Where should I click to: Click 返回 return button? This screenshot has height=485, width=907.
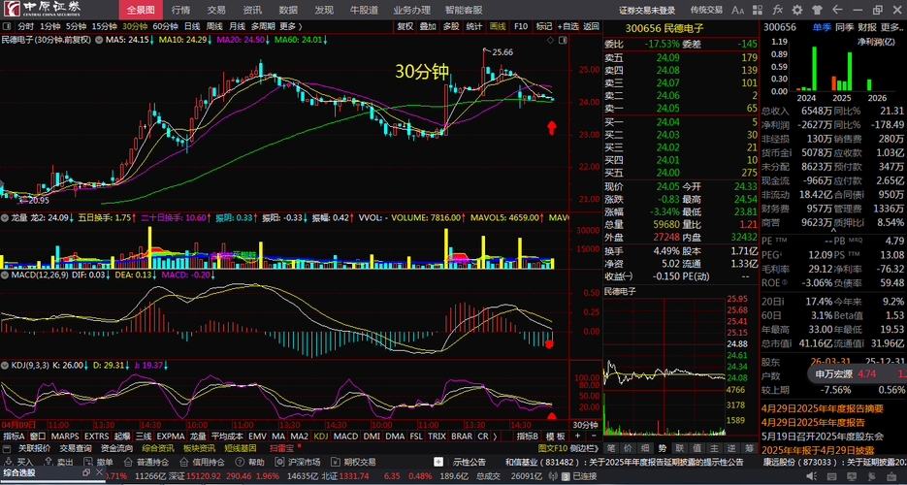[591, 26]
